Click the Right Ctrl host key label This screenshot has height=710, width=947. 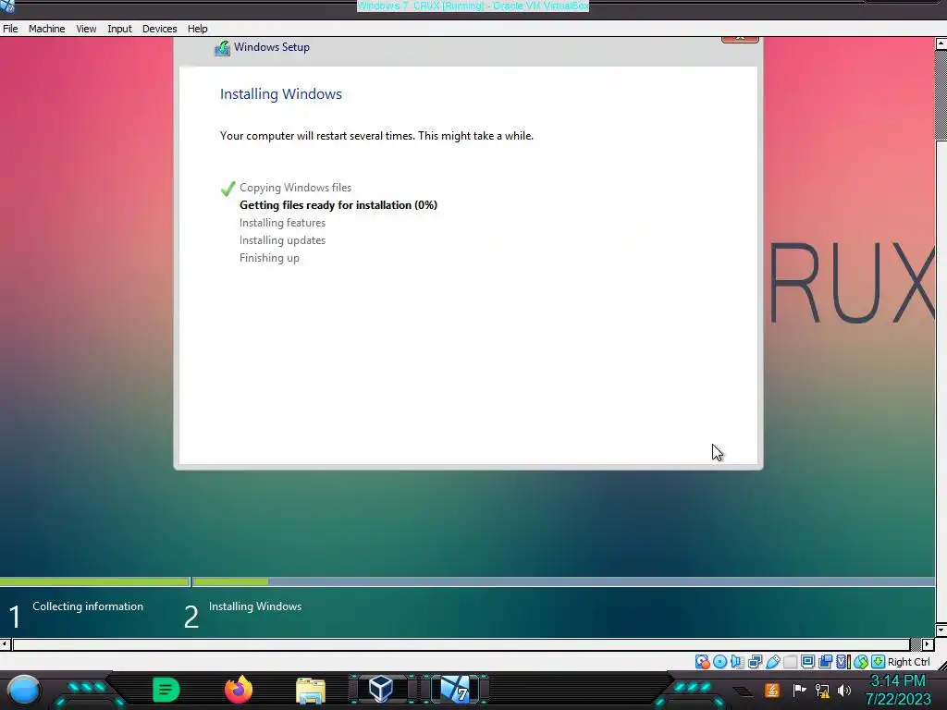click(908, 662)
